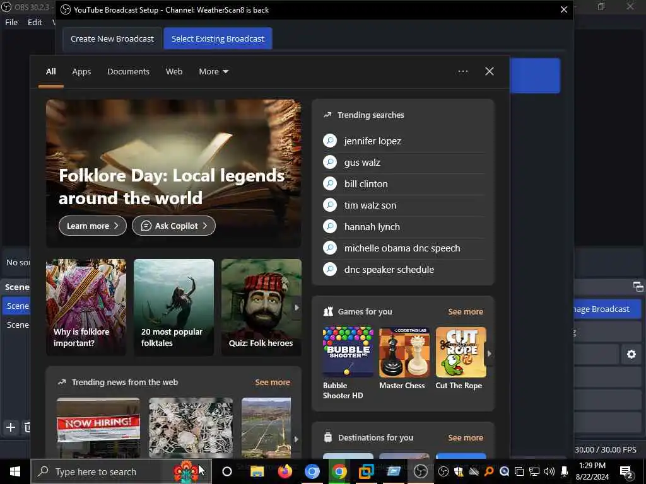See more Destinations for you

point(466,437)
